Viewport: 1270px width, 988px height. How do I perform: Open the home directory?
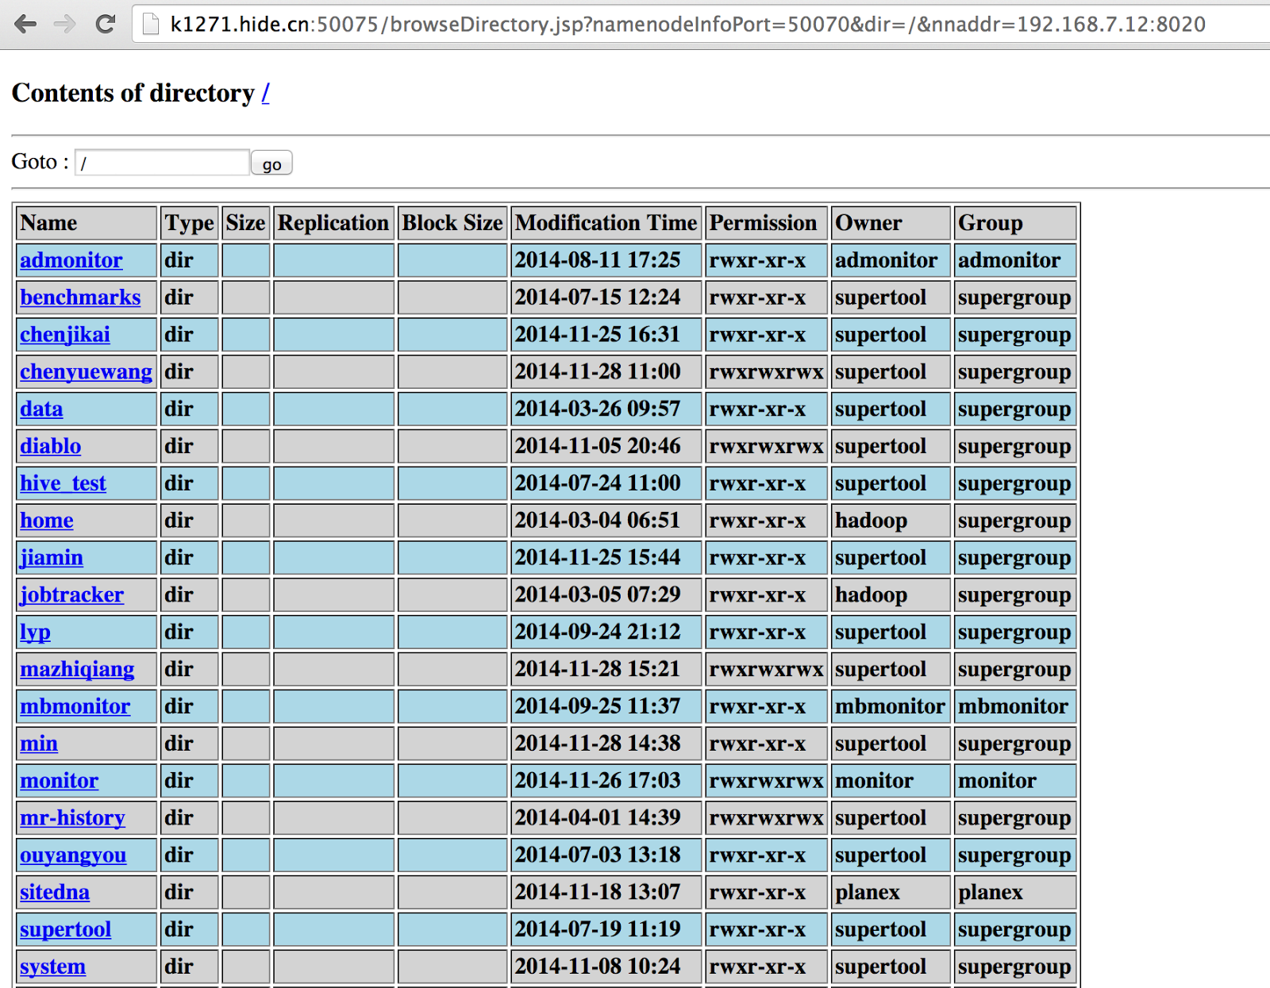47,521
